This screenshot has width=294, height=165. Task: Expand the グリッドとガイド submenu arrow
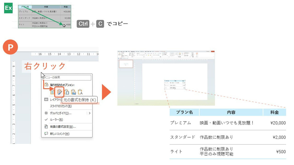click(90, 113)
